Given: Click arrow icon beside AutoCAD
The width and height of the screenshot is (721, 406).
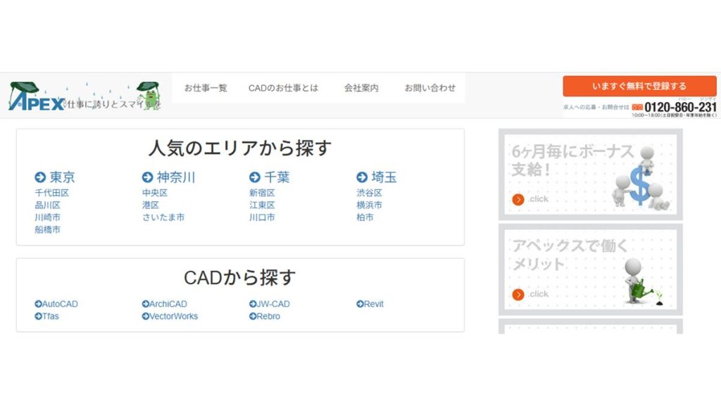Looking at the screenshot, I should (x=38, y=304).
